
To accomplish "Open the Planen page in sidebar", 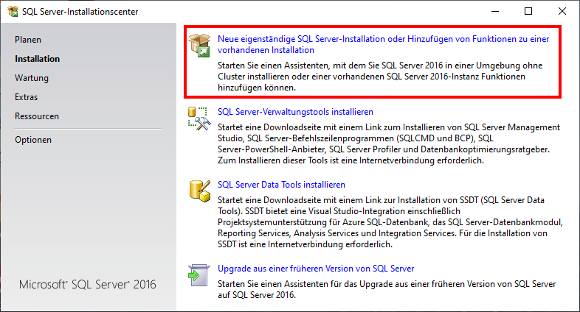I will pyautogui.click(x=28, y=40).
